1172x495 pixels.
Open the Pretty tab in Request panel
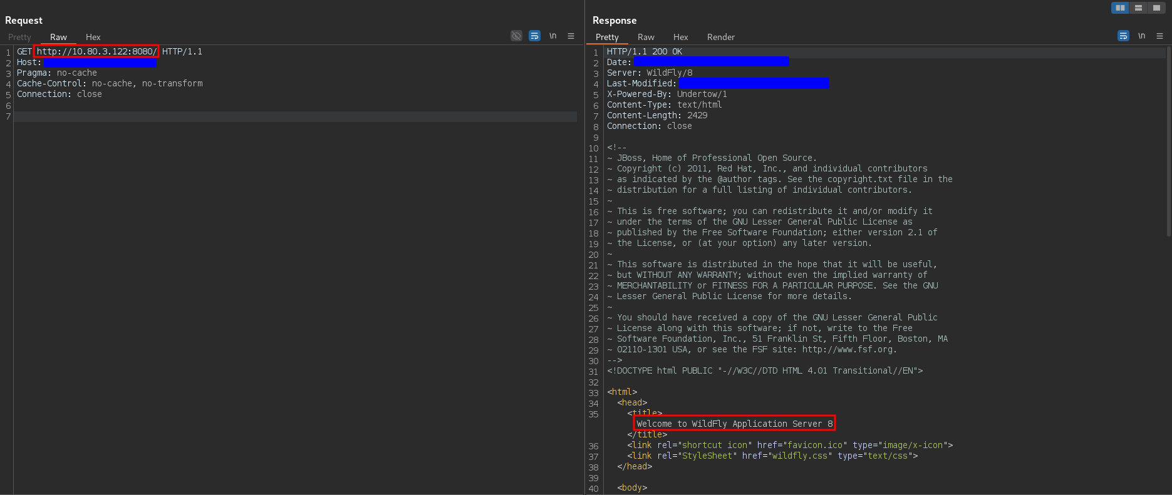click(19, 37)
